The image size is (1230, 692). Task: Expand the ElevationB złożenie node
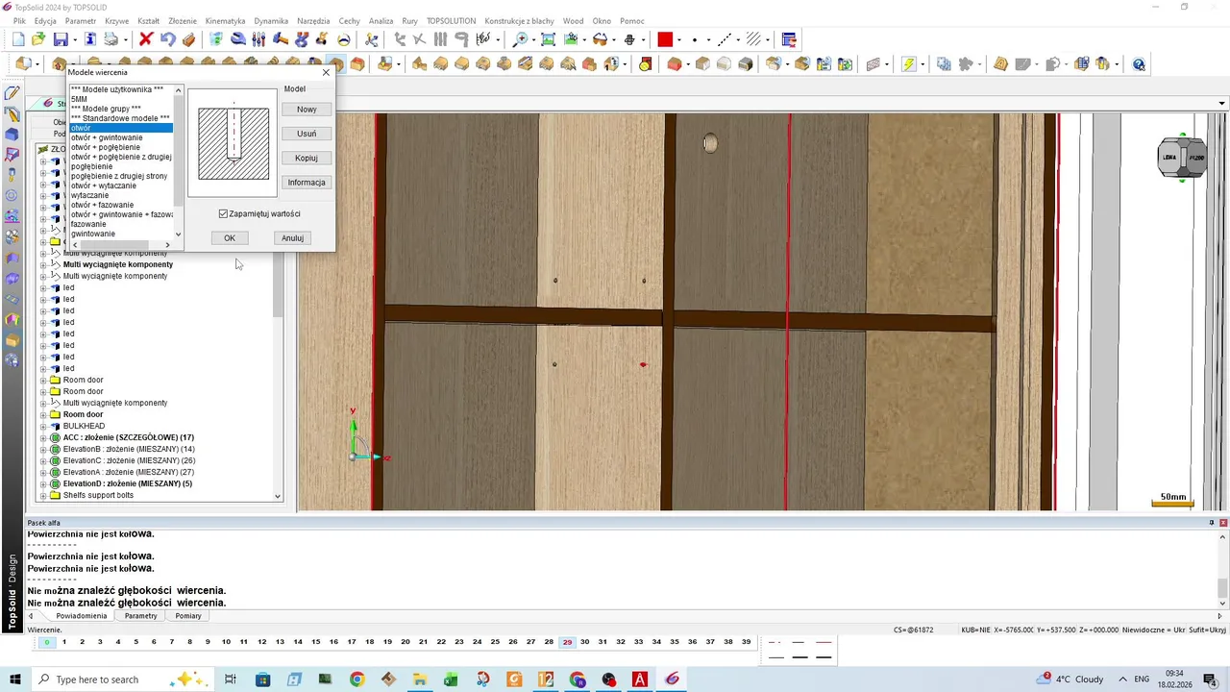pyautogui.click(x=43, y=449)
